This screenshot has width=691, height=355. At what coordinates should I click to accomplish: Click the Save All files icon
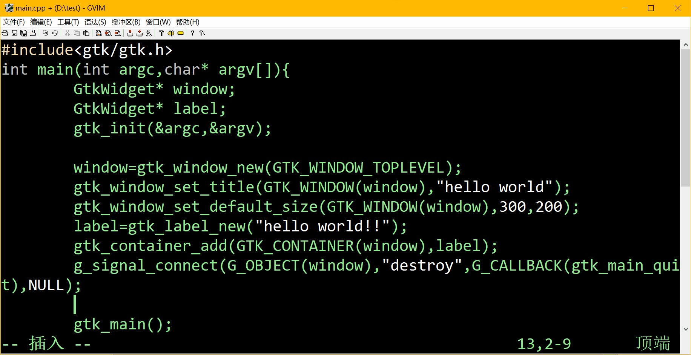coord(23,33)
